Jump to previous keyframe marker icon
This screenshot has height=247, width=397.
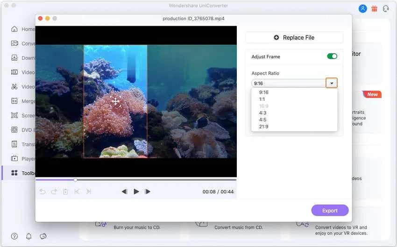pos(77,191)
